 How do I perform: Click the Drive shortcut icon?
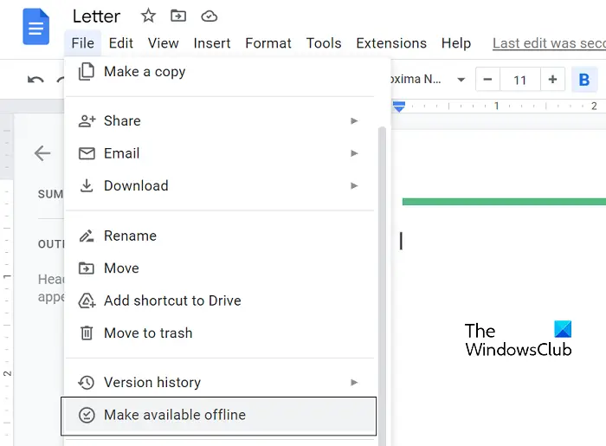[x=87, y=301]
